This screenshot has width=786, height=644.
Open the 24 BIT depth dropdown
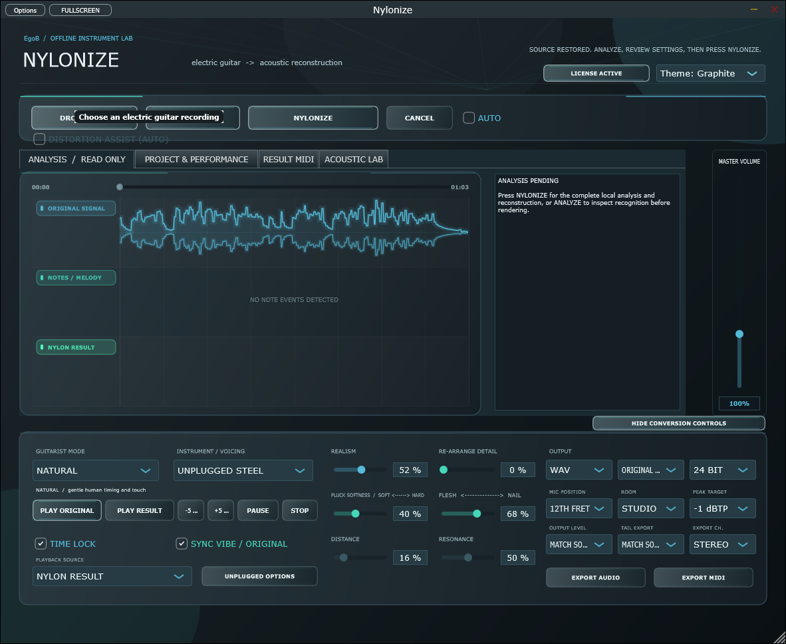(x=722, y=470)
